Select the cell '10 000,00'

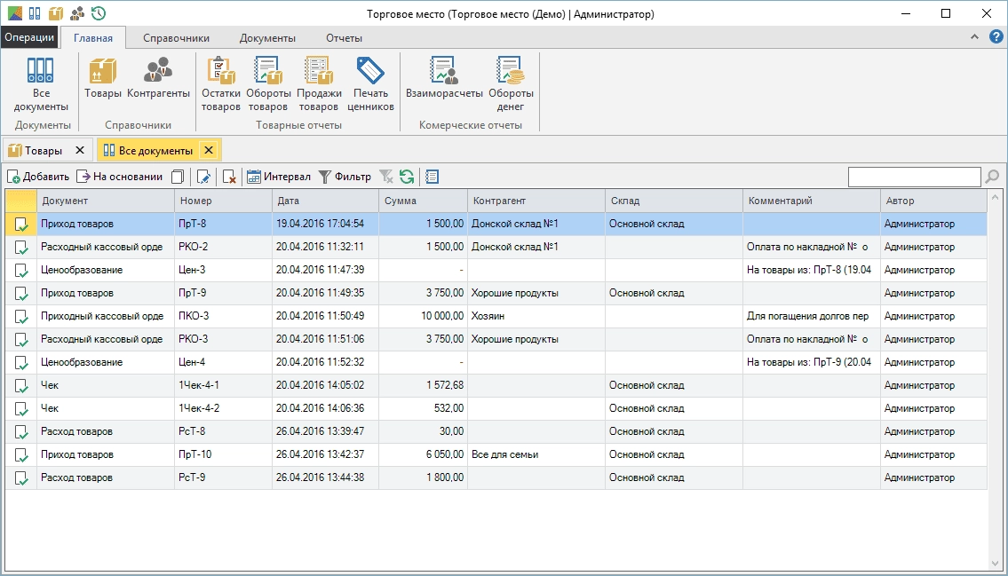point(423,316)
